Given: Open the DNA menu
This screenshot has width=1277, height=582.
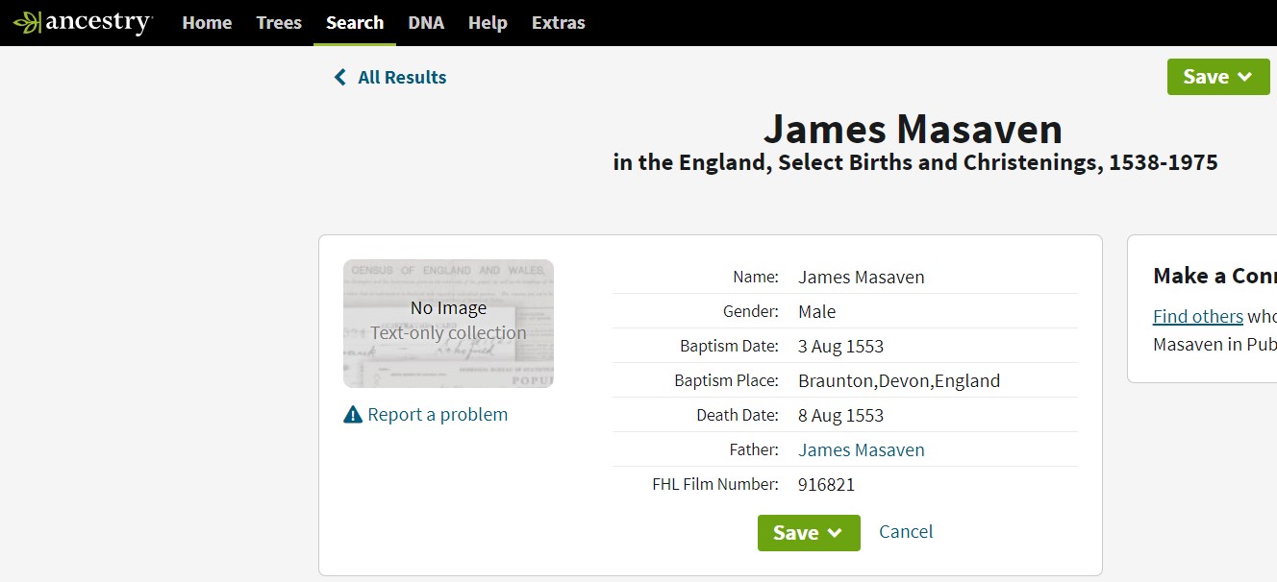Looking at the screenshot, I should (426, 22).
